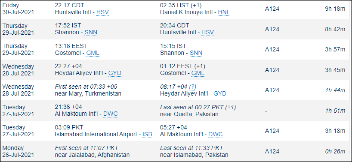
Task: Open HSV origin link on 30-Jul flight
Action: click(102, 12)
